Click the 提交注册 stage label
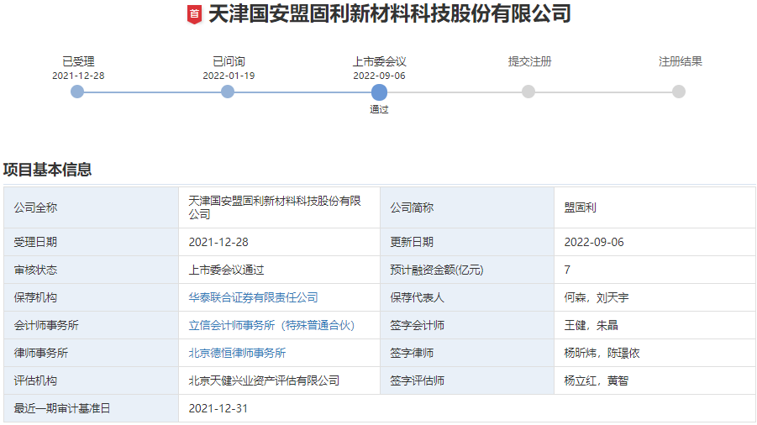 529,62
